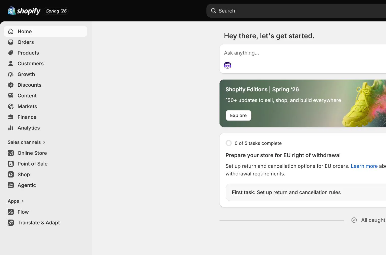Click the Point of Sale icon
Screen dimensions: 386x255
tap(11, 164)
